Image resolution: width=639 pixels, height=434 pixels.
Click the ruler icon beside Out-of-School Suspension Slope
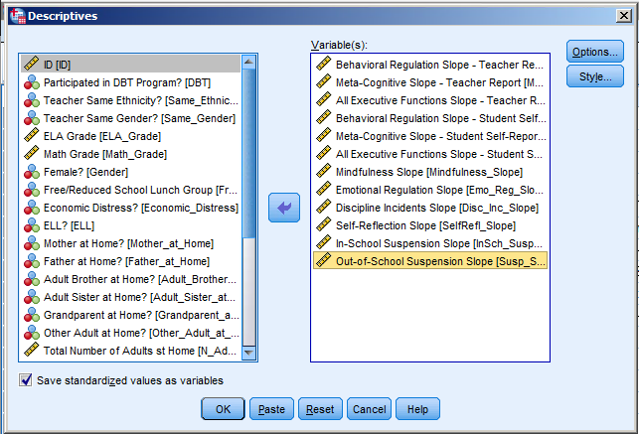[x=324, y=260]
